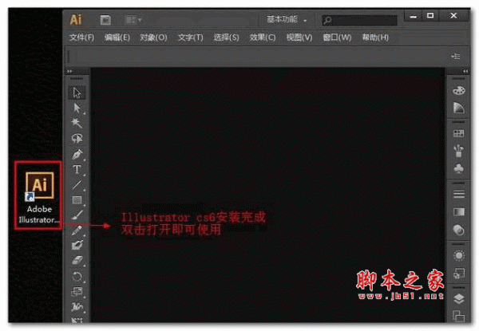
Task: Select the Width tool
Action: tap(77, 306)
